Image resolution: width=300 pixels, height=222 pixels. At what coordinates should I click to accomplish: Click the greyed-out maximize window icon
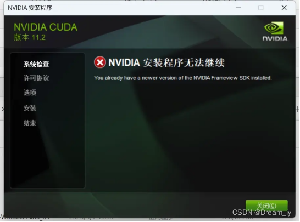(261, 8)
